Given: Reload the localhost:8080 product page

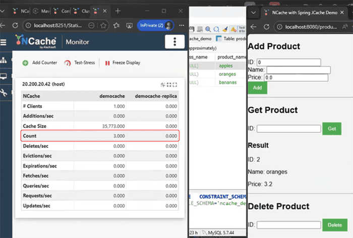Looking at the screenshot, I should pos(267,27).
